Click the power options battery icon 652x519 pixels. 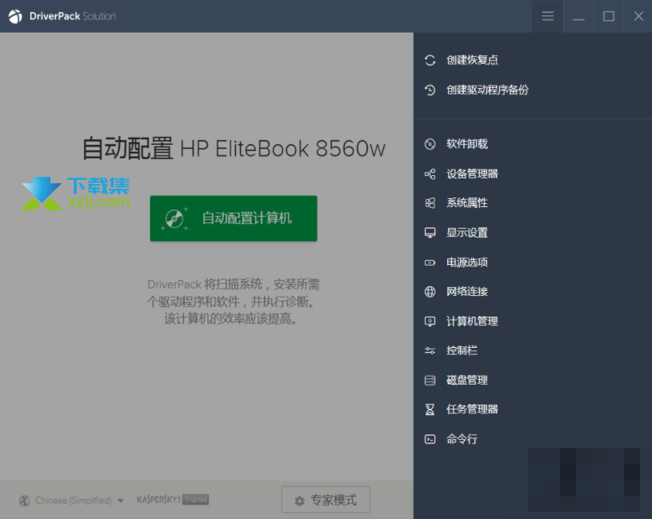coord(430,262)
